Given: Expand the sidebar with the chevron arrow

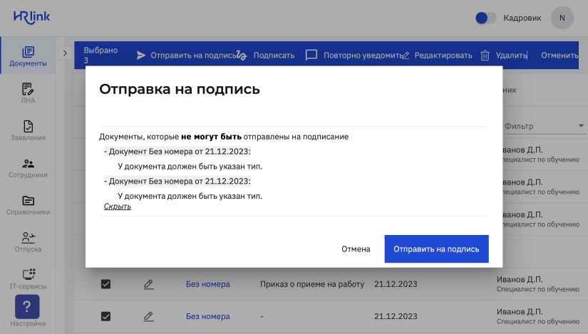Looking at the screenshot, I should [65, 53].
